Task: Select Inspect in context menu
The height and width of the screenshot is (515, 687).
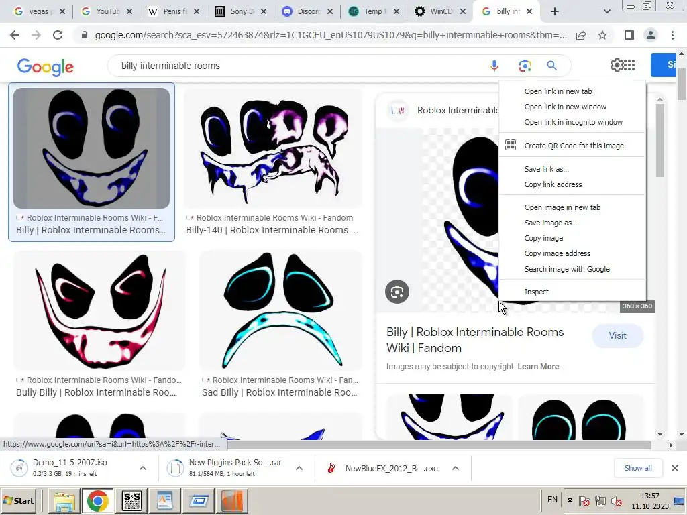Action: (x=536, y=292)
